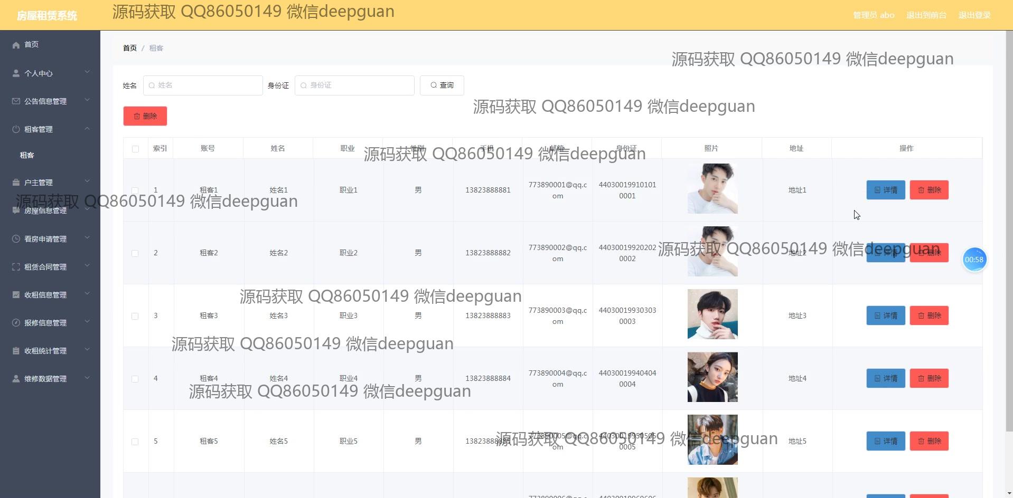Click 首页 in the breadcrumb

pyautogui.click(x=130, y=48)
